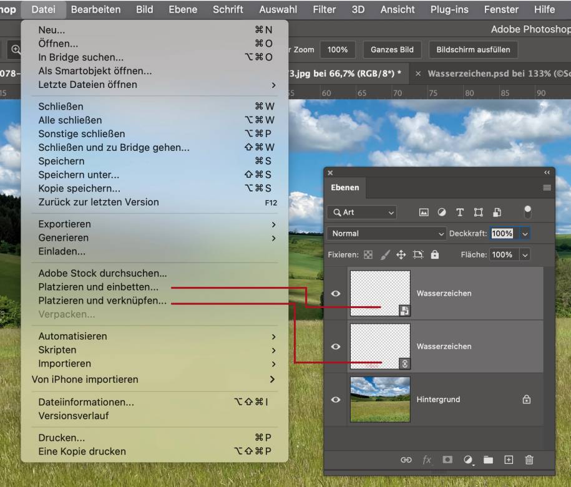Expand the Skripten submenu
This screenshot has height=487, width=571.
155,350
